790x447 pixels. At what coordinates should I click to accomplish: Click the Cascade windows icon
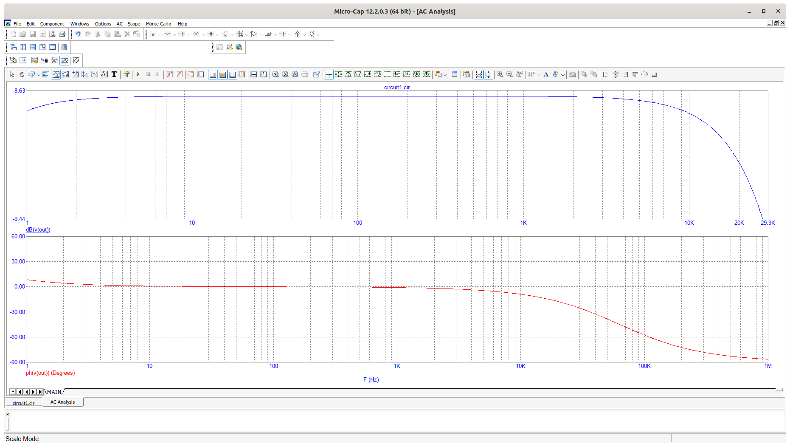[x=13, y=47]
